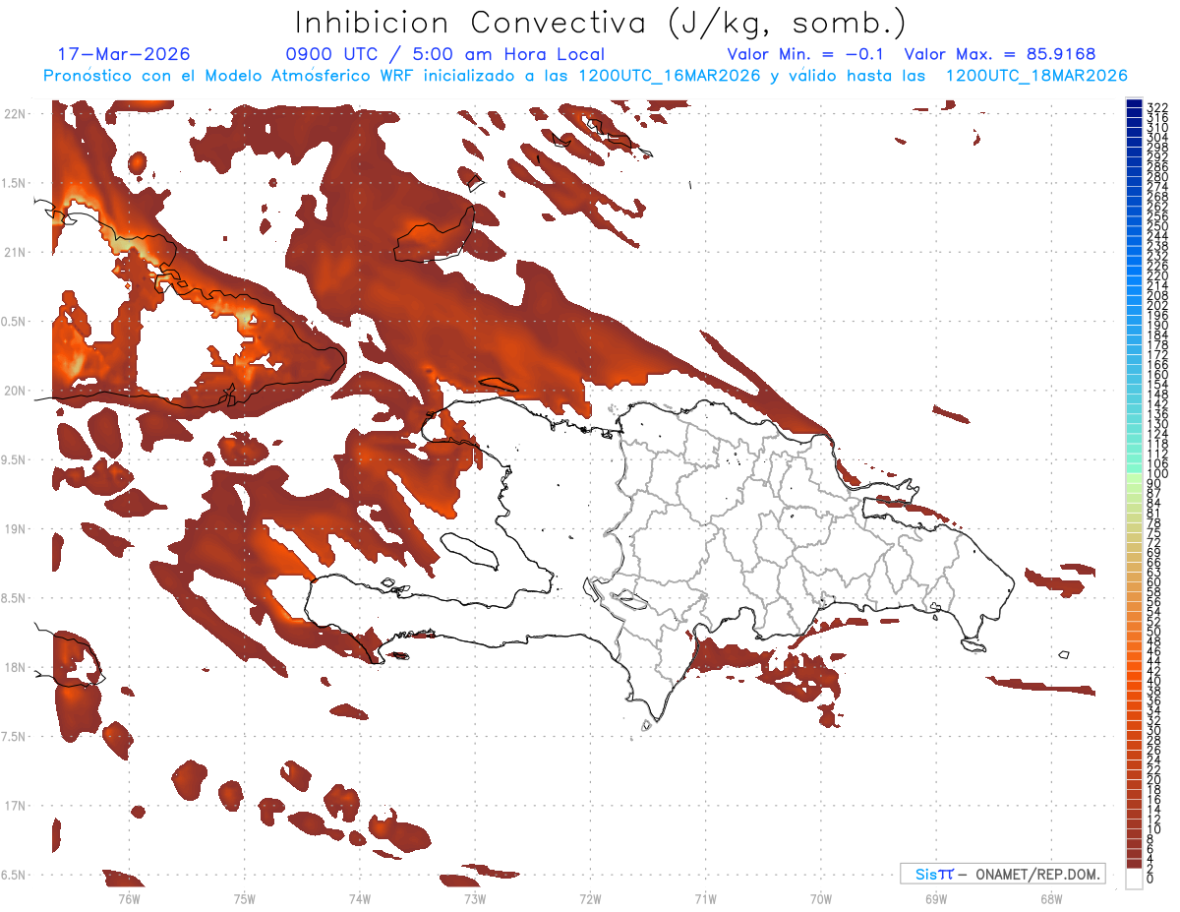Click the '7.5N' latitude label
This screenshot has height=912, width=1180.
pyautogui.click(x=14, y=736)
